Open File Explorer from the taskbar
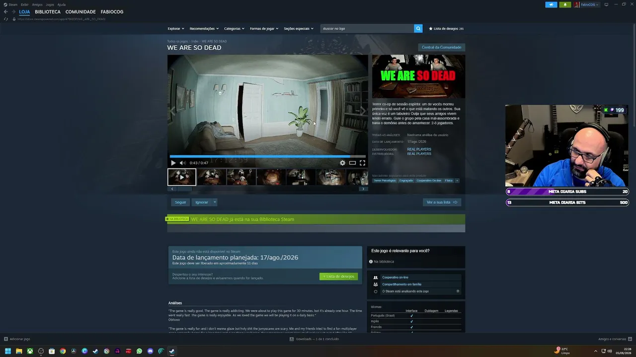 click(x=19, y=351)
